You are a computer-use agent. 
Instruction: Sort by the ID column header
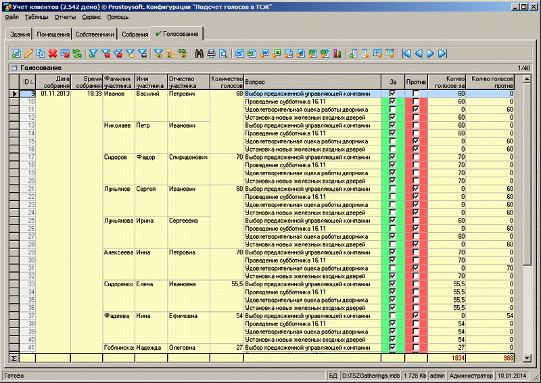click(27, 82)
